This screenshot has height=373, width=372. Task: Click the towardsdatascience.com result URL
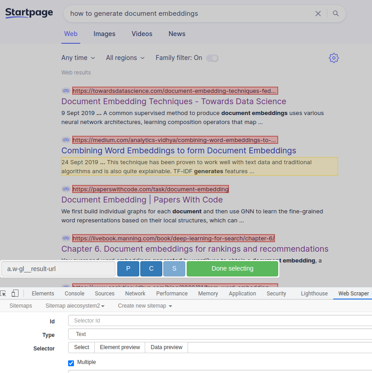click(175, 91)
